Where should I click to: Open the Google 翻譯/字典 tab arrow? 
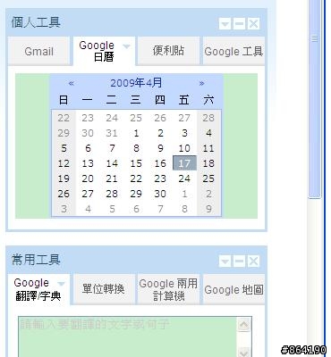click(x=61, y=283)
